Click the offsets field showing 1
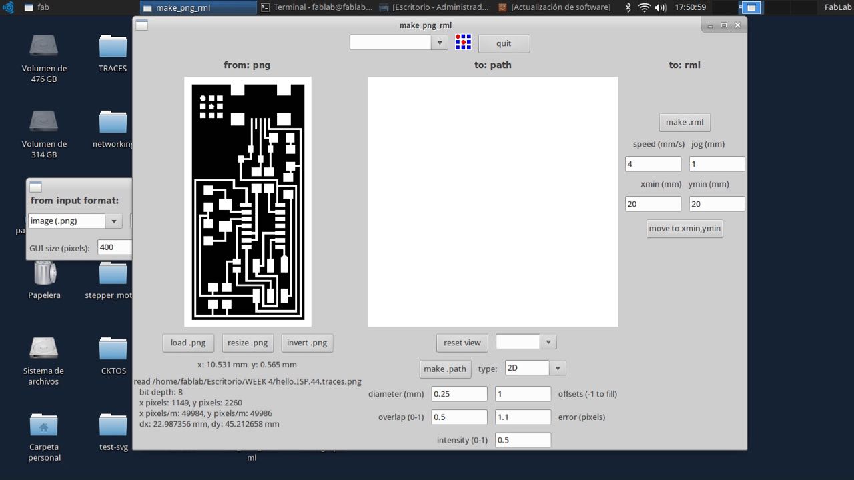This screenshot has width=854, height=480. [x=524, y=394]
